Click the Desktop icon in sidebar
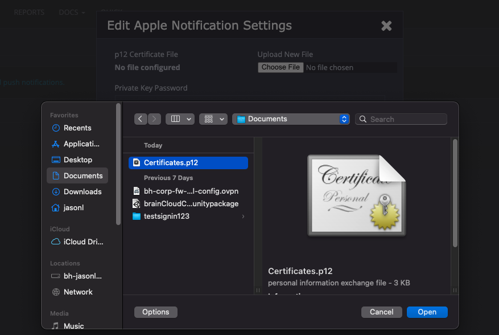The image size is (499, 335). coord(56,160)
